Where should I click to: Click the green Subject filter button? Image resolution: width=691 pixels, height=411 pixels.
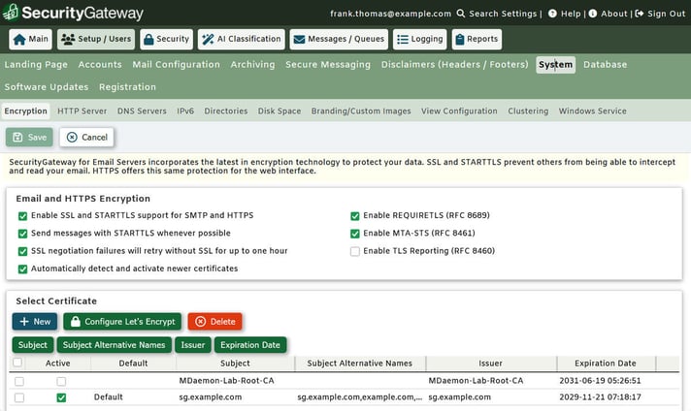click(x=33, y=345)
